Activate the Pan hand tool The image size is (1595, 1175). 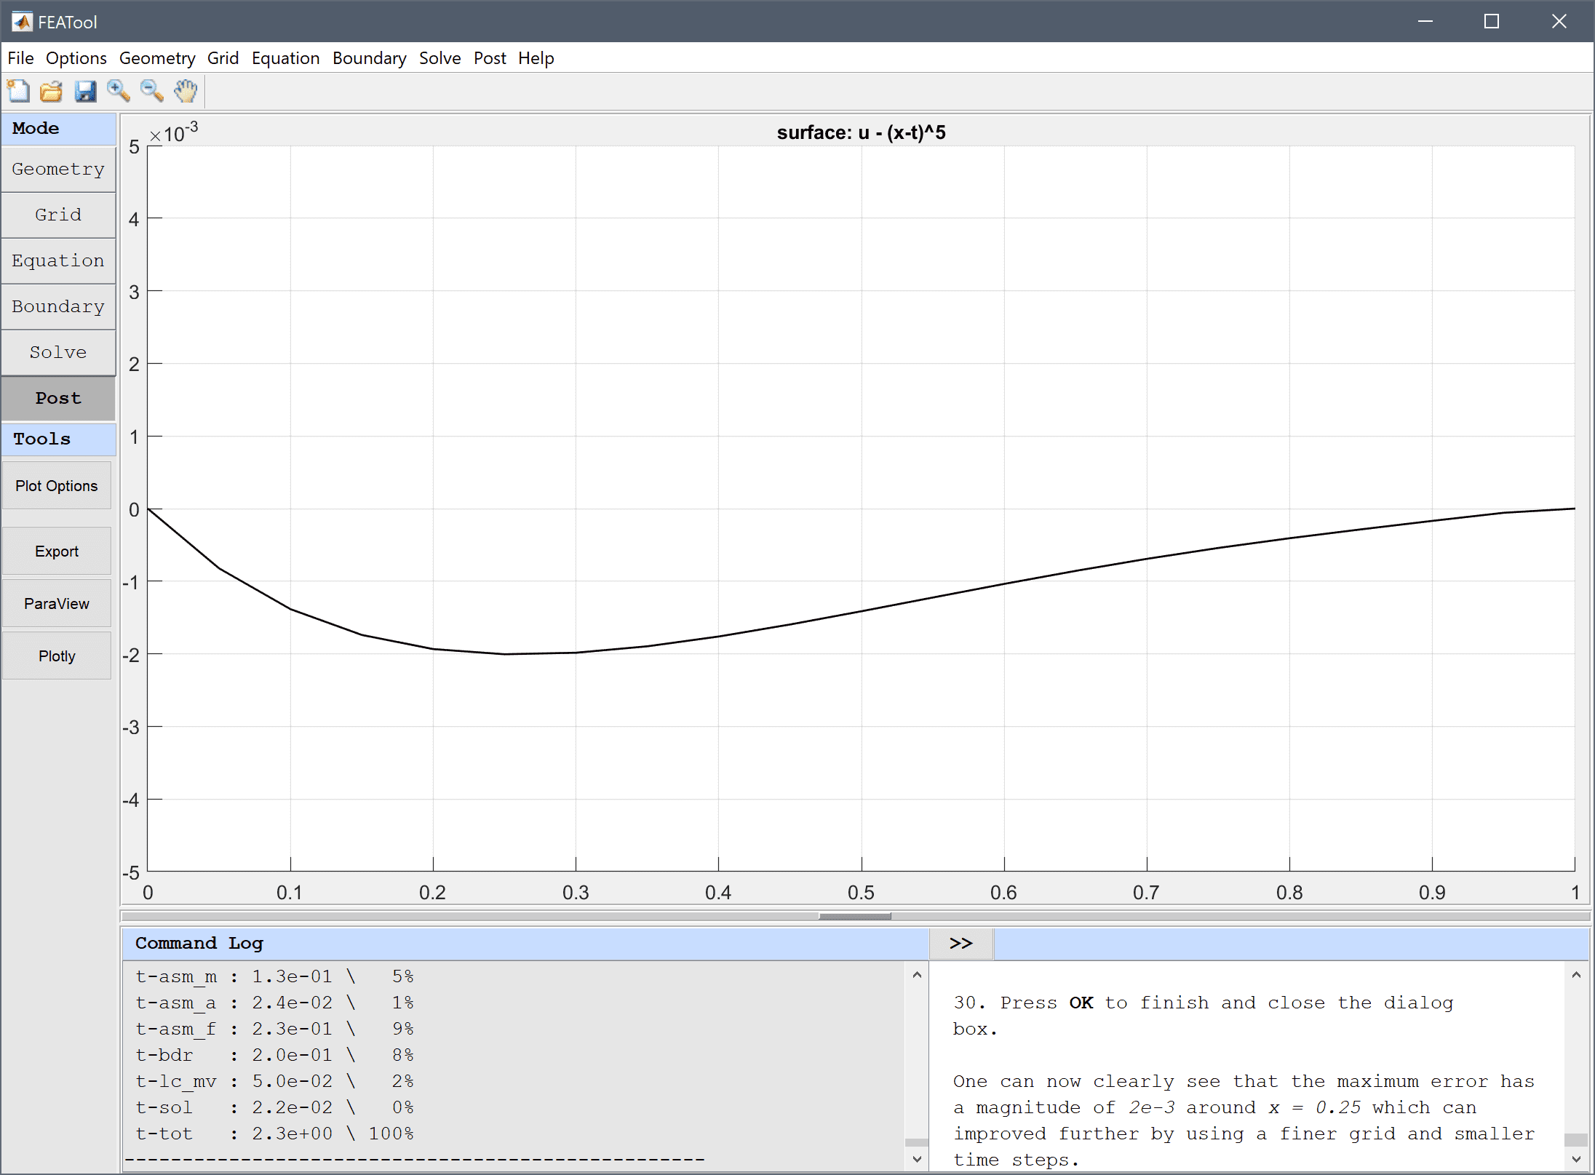[186, 92]
